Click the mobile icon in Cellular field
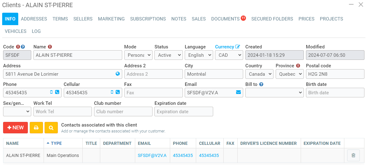 pos(112,92)
